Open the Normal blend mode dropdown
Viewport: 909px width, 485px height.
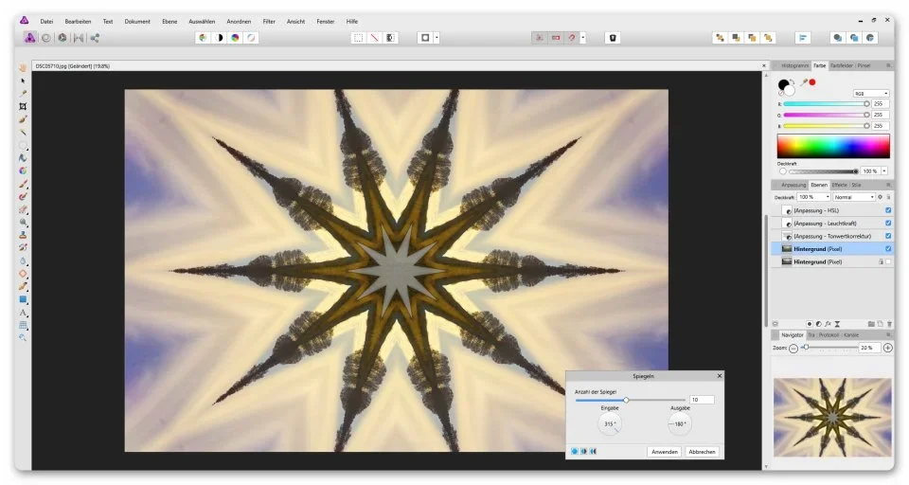pyautogui.click(x=854, y=197)
